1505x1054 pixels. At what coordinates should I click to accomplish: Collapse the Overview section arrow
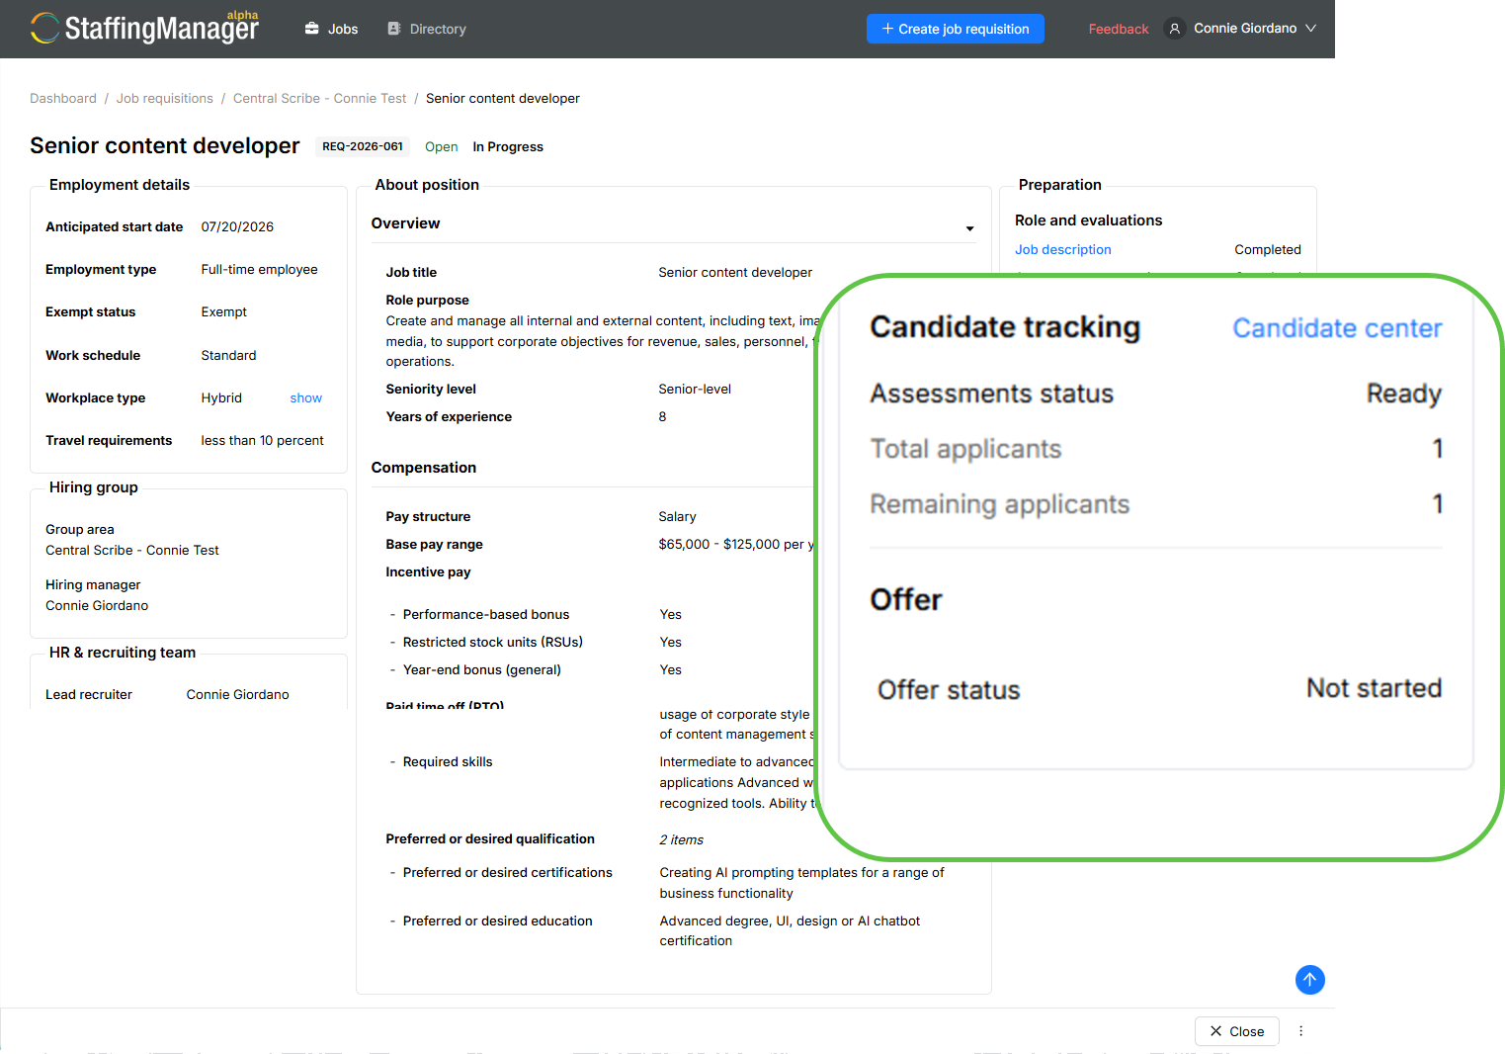(969, 228)
